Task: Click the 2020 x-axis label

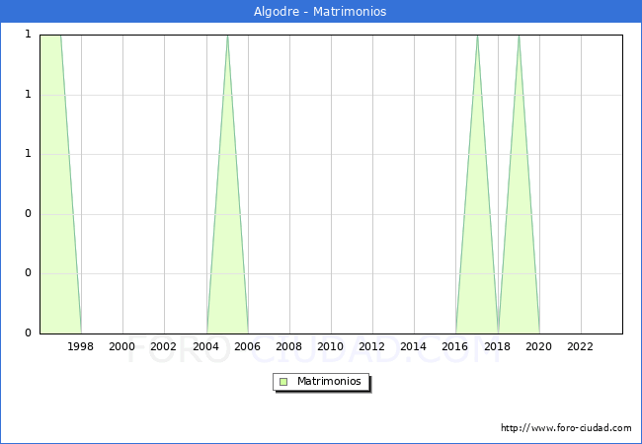Action: [539, 346]
